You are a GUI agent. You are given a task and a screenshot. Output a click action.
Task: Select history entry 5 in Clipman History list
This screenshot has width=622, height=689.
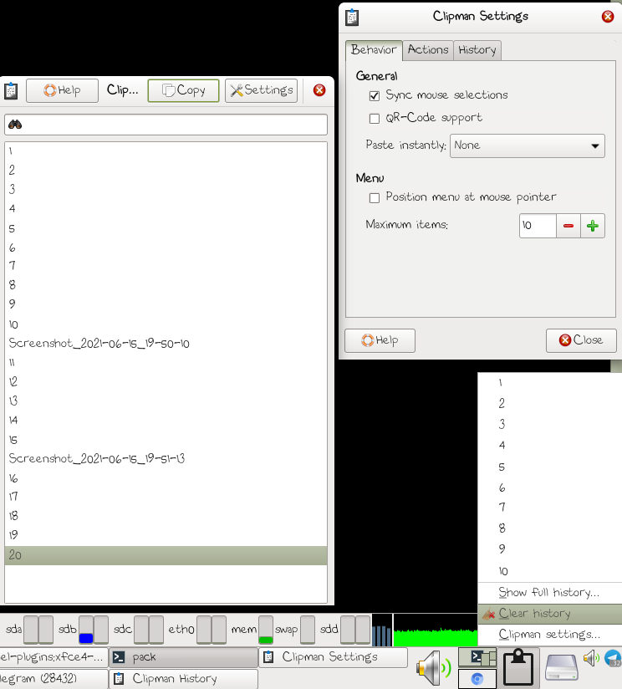tap(166, 229)
